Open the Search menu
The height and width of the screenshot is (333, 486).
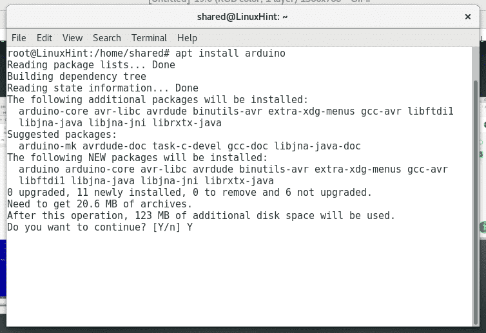107,38
